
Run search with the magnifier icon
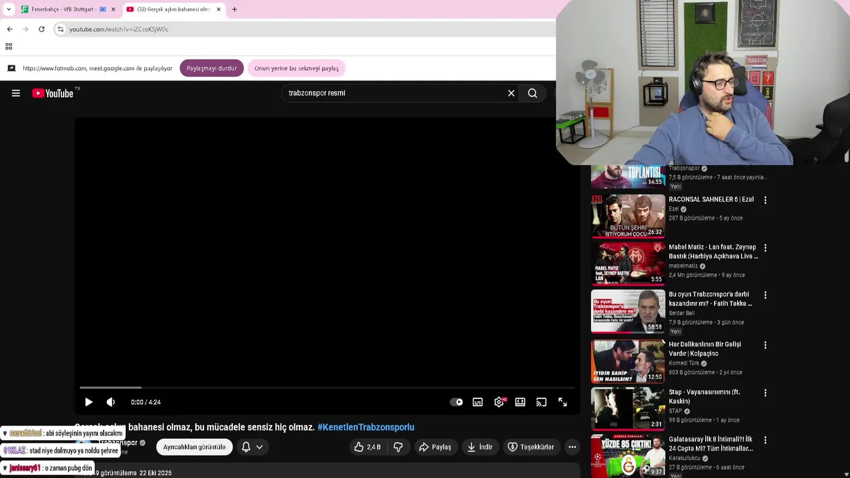pyautogui.click(x=533, y=93)
